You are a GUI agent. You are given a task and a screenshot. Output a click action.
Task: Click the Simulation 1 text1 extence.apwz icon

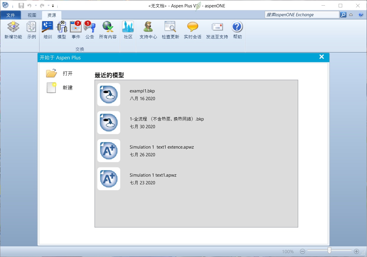[109, 151]
